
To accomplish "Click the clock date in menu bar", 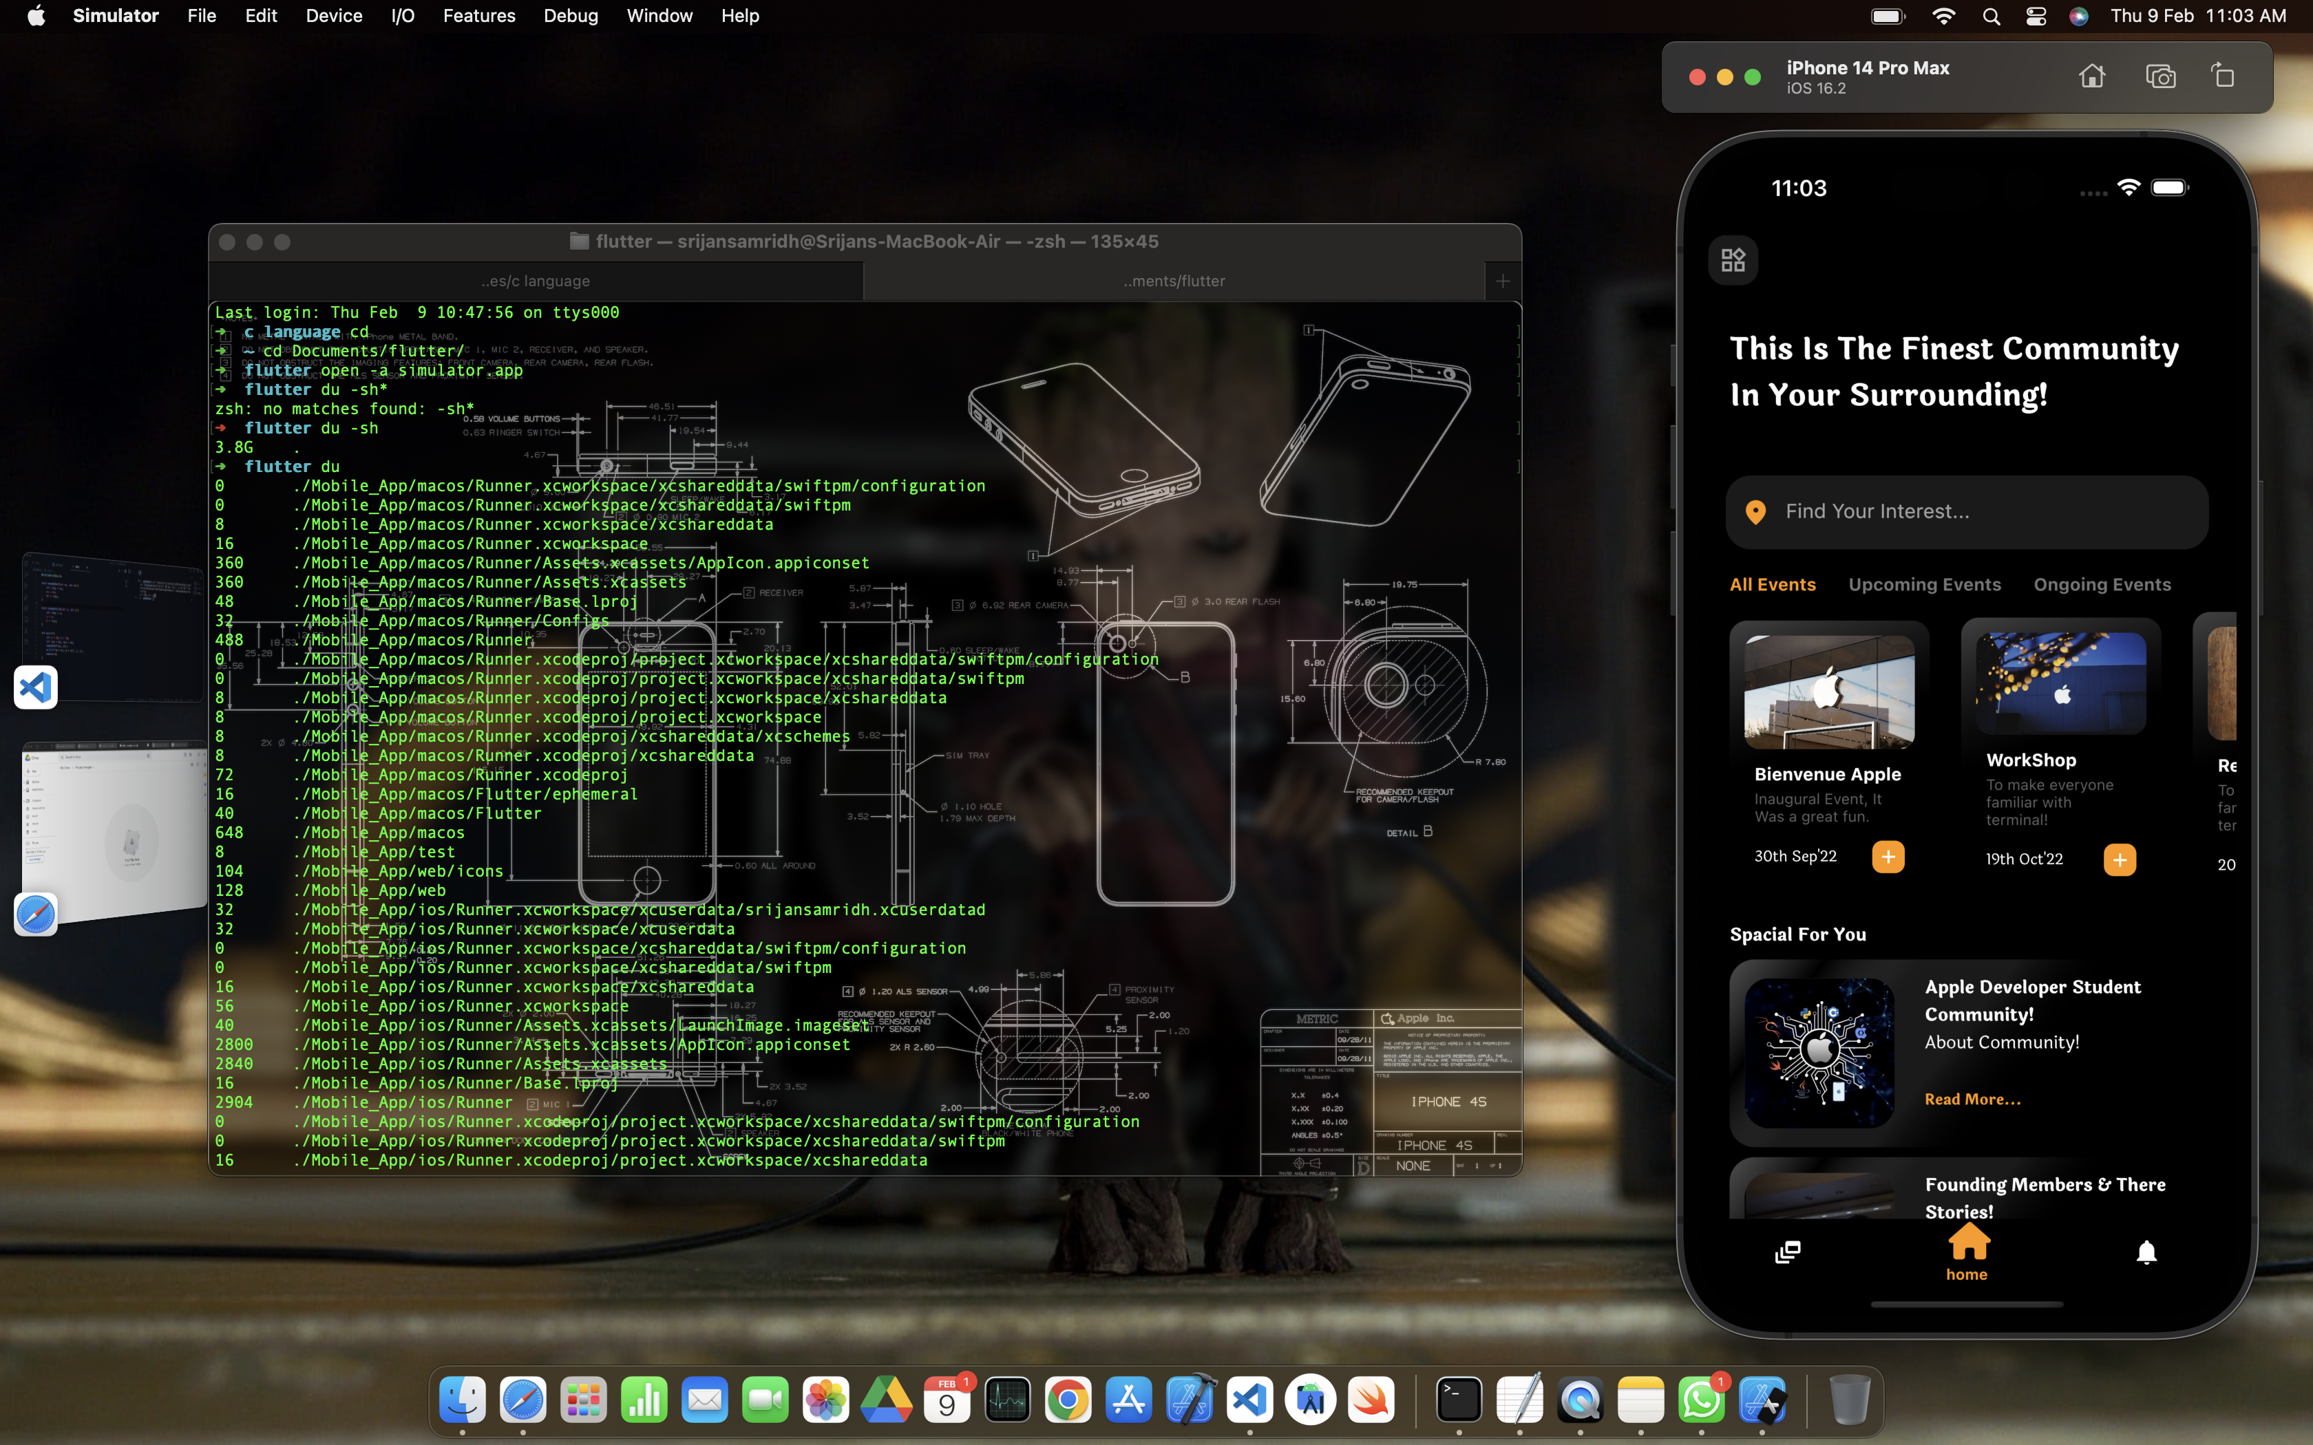I will click(2198, 17).
